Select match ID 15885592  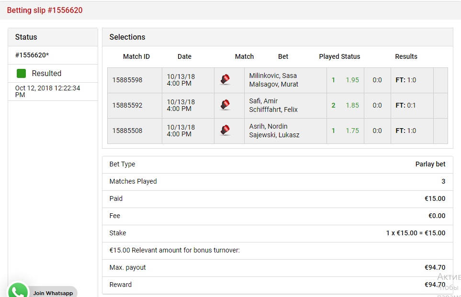click(127, 105)
